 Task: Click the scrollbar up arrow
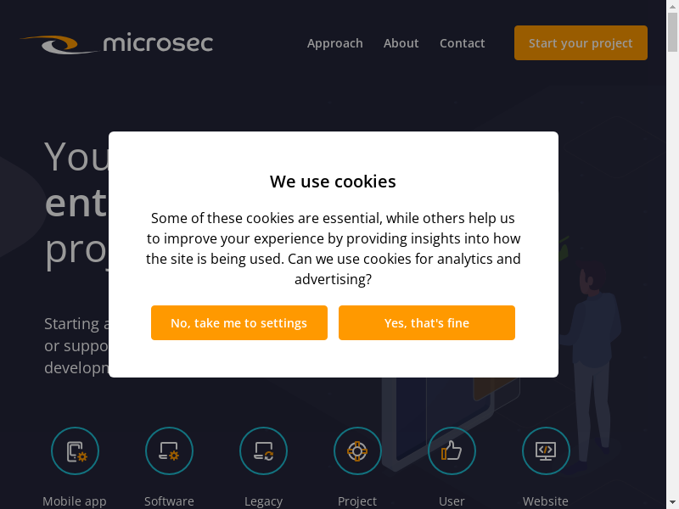tap(672, 6)
